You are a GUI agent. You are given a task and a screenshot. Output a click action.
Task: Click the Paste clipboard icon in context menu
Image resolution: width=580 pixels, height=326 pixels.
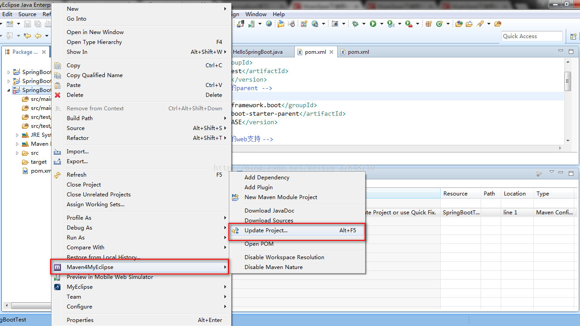tap(57, 85)
